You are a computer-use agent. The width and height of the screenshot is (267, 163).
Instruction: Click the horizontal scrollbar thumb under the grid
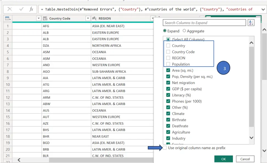101,160
